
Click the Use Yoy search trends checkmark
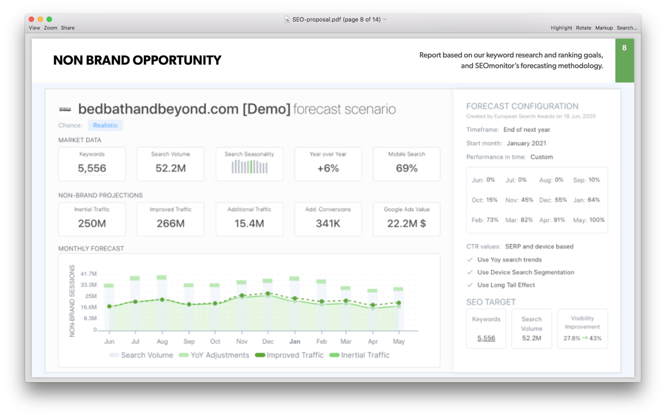coord(470,260)
